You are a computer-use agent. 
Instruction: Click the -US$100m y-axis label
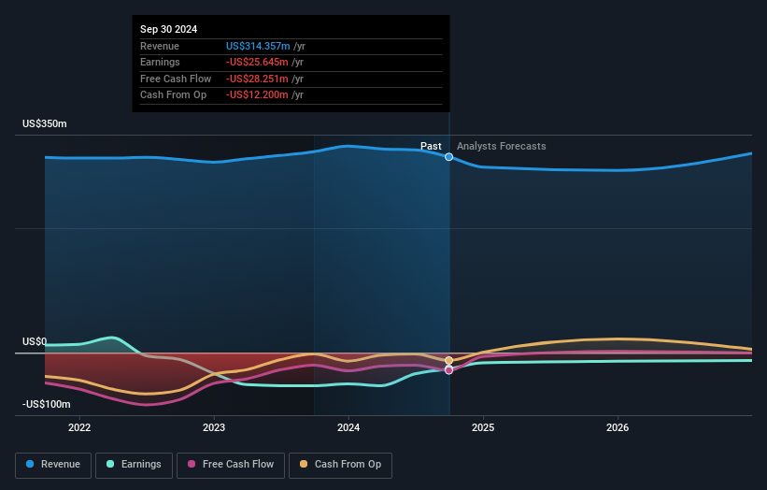[46, 404]
